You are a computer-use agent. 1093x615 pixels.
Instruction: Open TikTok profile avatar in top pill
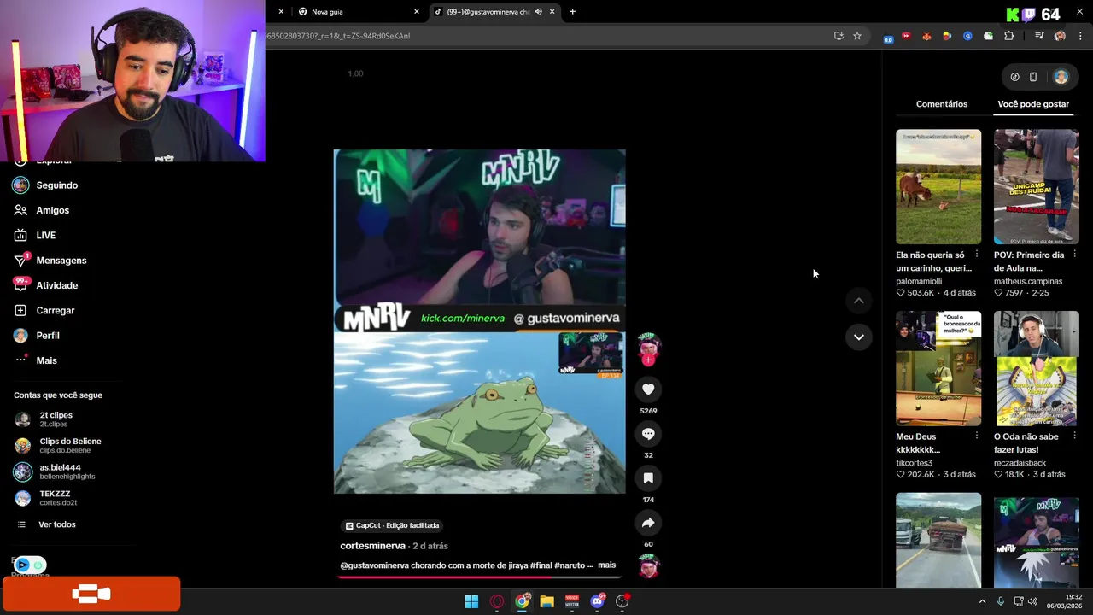click(x=1061, y=77)
